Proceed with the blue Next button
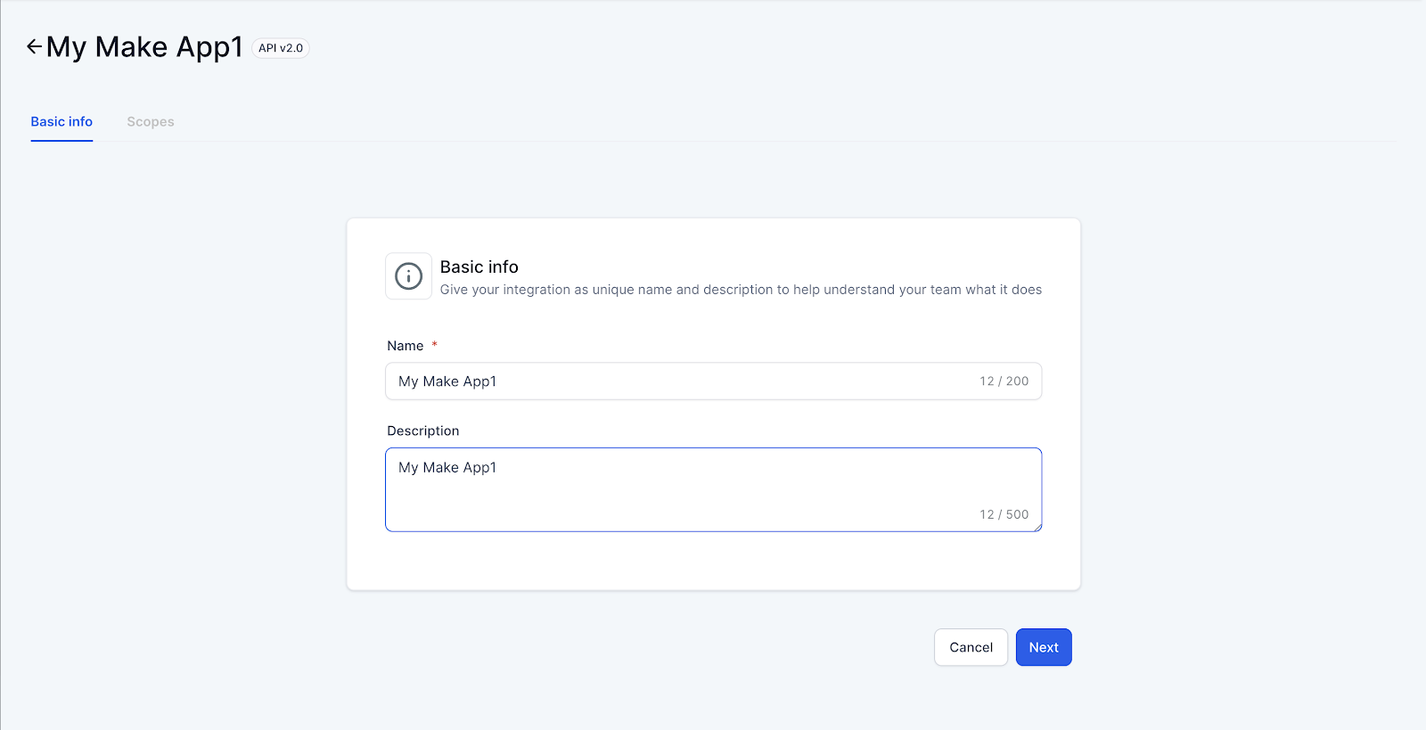 [x=1044, y=647]
